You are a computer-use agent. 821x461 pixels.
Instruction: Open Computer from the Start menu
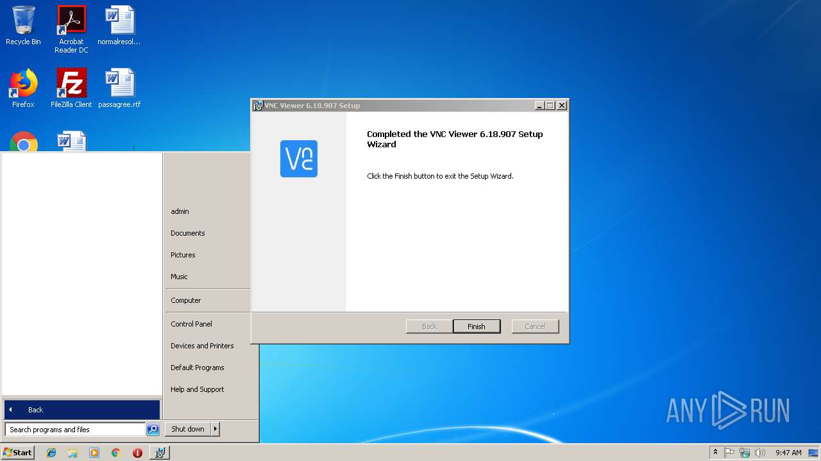[186, 300]
